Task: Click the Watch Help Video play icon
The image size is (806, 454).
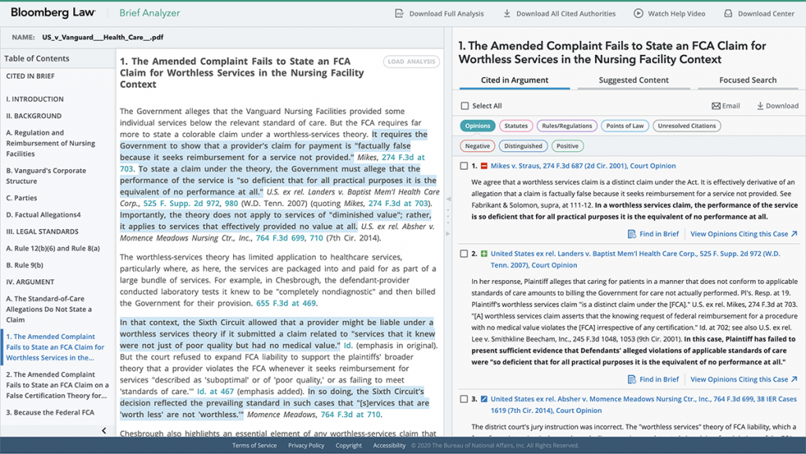Action: coord(638,13)
